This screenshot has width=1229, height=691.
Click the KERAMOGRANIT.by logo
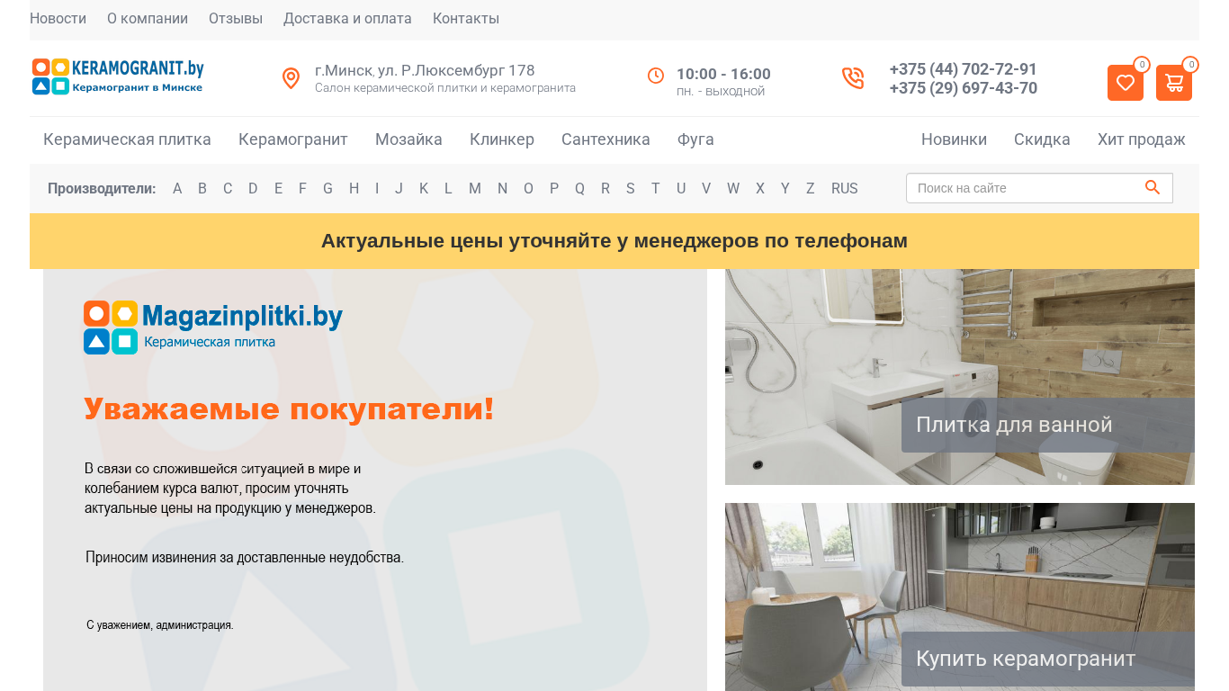tap(118, 76)
